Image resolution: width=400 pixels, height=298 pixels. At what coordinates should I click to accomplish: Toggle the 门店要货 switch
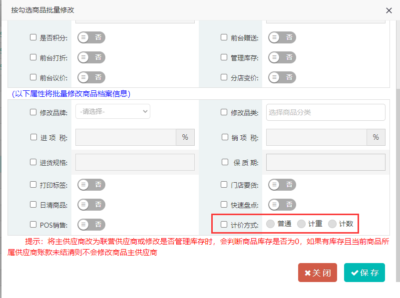click(282, 185)
